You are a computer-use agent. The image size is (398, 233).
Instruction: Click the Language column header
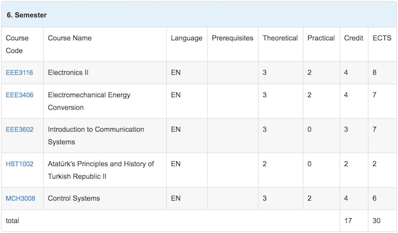point(186,38)
